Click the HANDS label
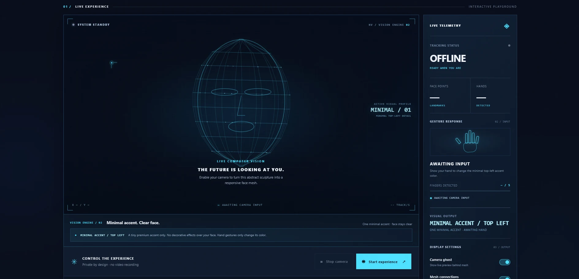The width and height of the screenshot is (579, 279). (x=482, y=86)
